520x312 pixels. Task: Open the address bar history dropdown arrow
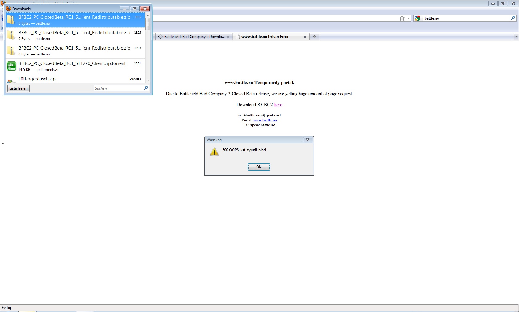[x=408, y=18]
